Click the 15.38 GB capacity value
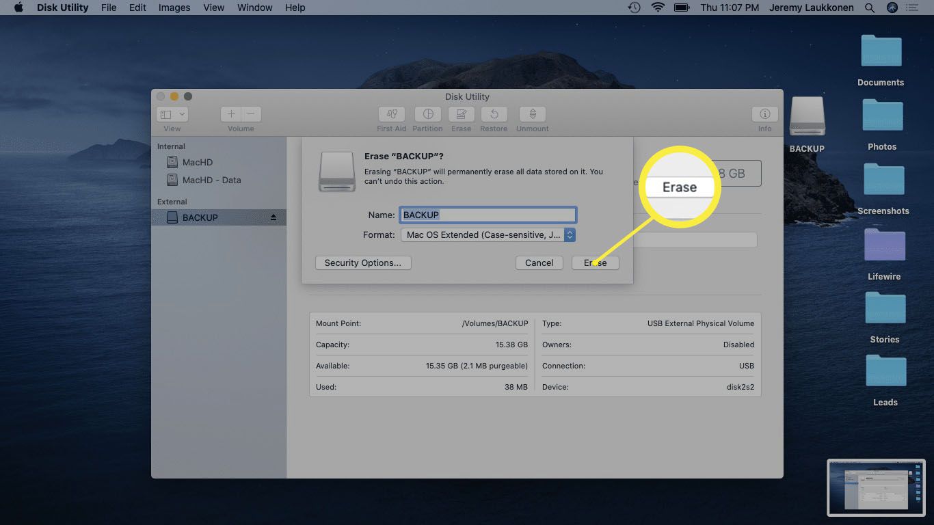Image resolution: width=934 pixels, height=525 pixels. pyautogui.click(x=511, y=345)
